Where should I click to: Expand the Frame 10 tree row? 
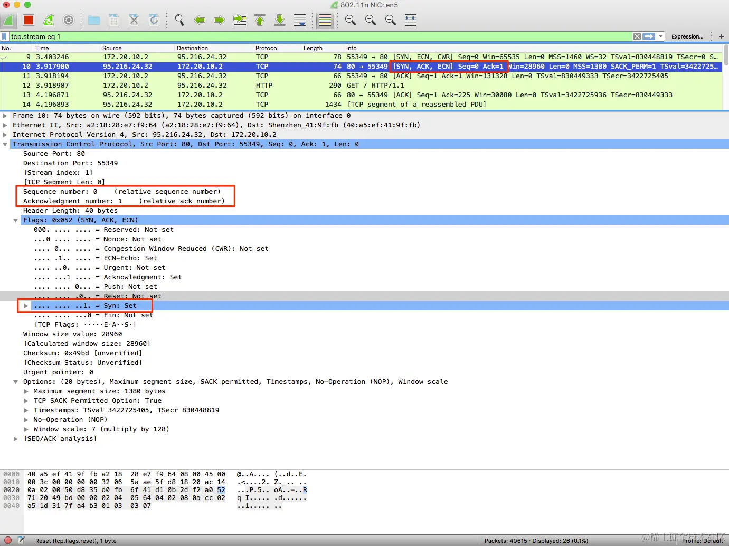5,116
